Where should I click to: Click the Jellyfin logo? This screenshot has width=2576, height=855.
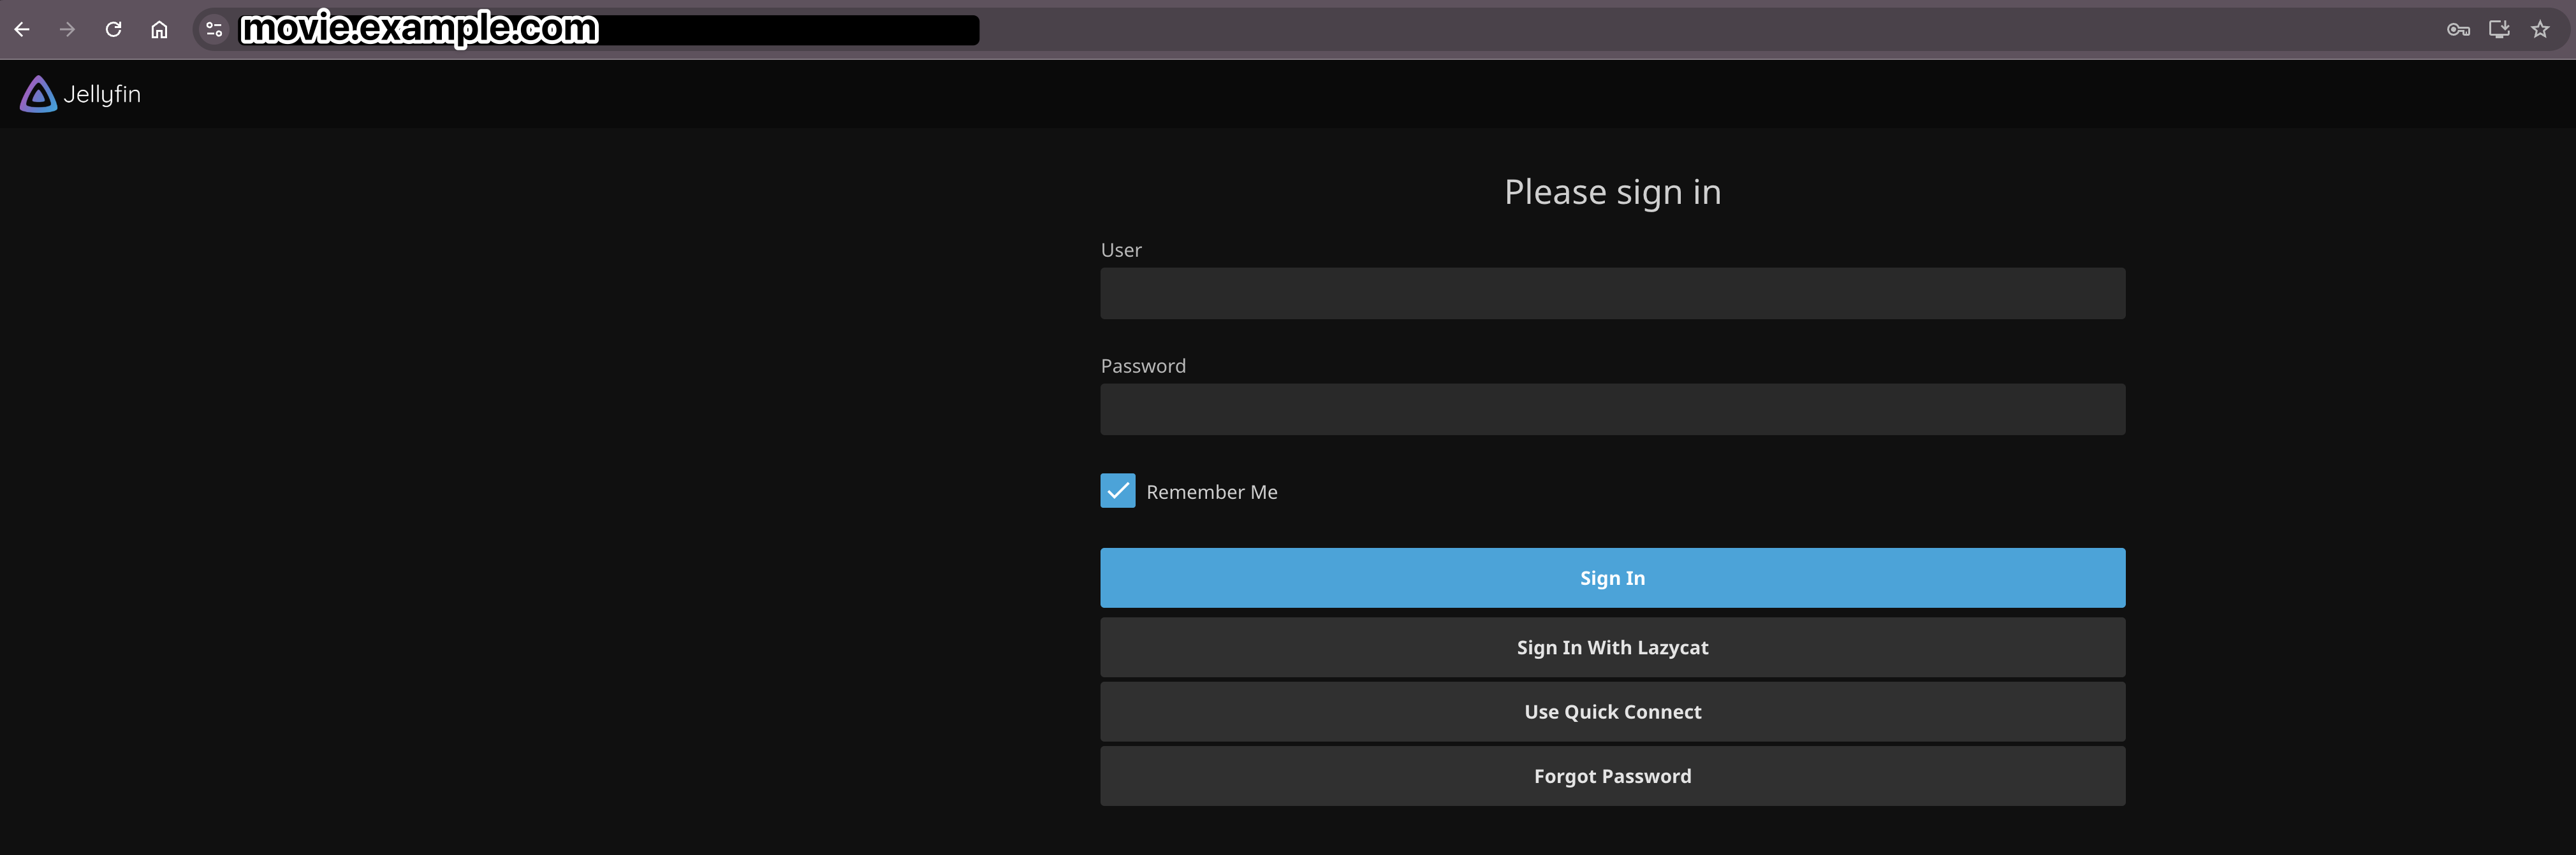(80, 94)
